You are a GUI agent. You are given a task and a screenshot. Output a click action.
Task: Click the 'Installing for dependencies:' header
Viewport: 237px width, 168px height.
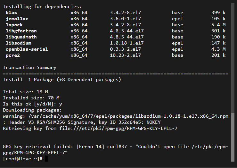pyautogui.click(x=42, y=6)
